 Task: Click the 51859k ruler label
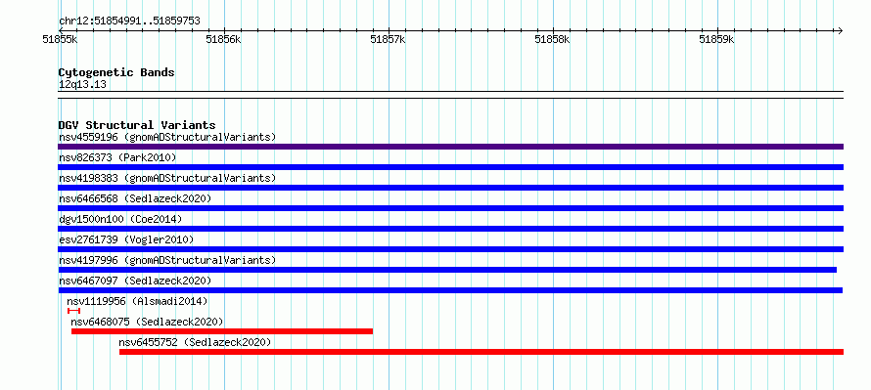point(716,39)
